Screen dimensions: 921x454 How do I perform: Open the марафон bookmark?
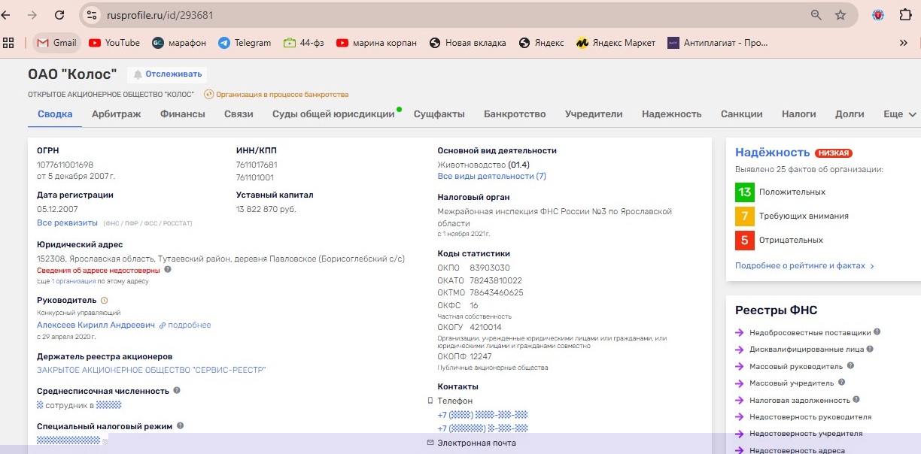[179, 43]
